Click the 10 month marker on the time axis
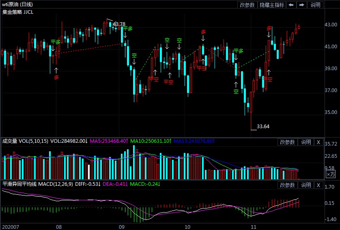Screen dimensions: 340x230 (187, 226)
